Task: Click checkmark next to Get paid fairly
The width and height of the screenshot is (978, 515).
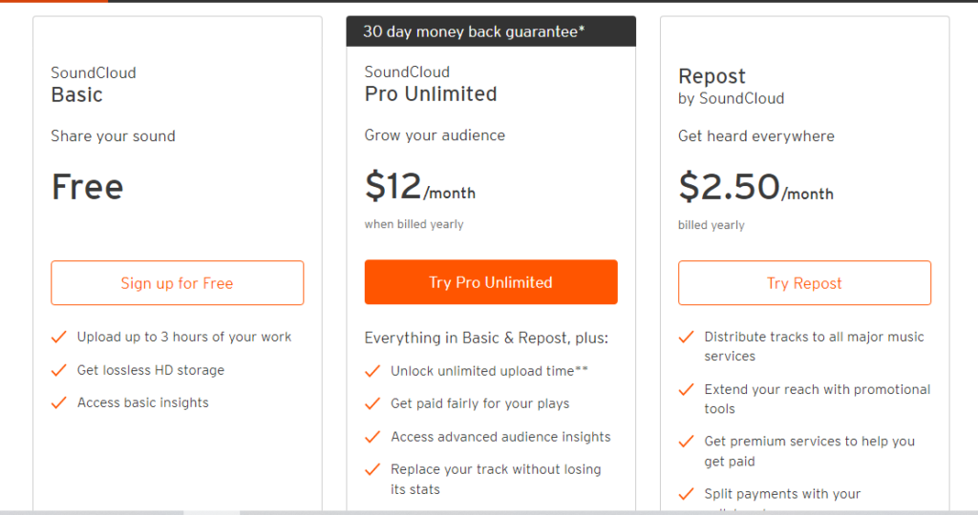Action: pyautogui.click(x=372, y=403)
